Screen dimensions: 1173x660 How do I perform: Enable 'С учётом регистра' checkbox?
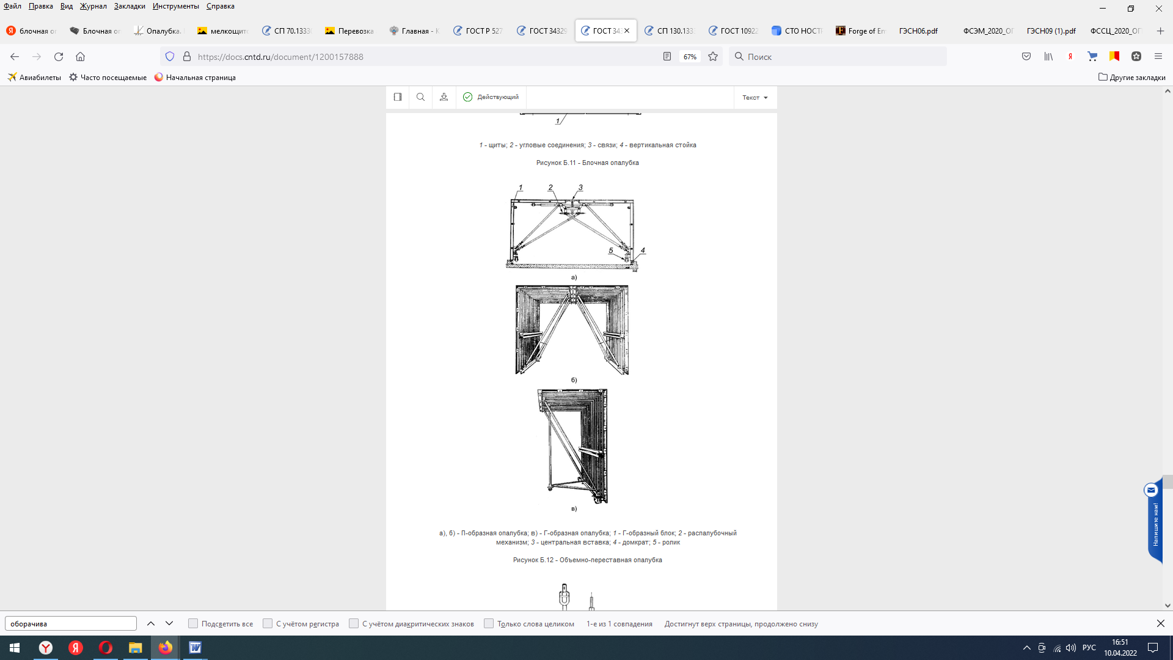pos(268,623)
